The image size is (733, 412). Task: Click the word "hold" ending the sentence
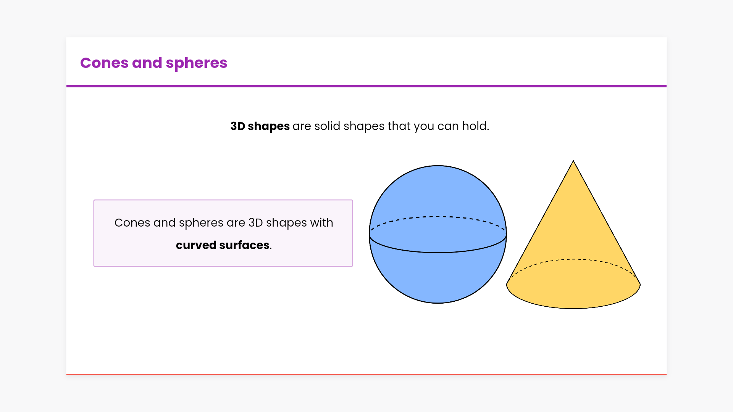point(475,126)
